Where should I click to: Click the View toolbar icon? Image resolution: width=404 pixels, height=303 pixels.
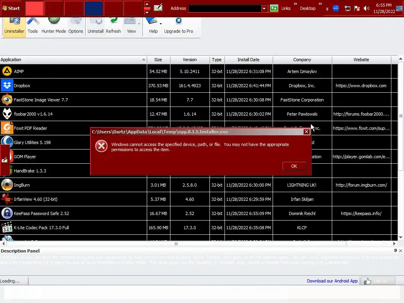[130, 22]
